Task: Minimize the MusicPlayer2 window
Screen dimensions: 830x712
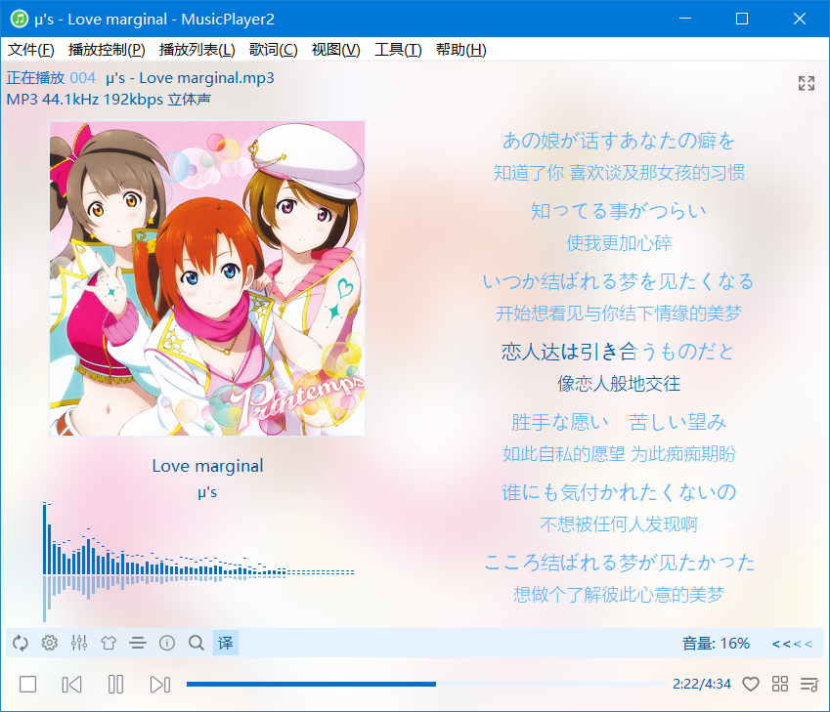Action: (685, 19)
